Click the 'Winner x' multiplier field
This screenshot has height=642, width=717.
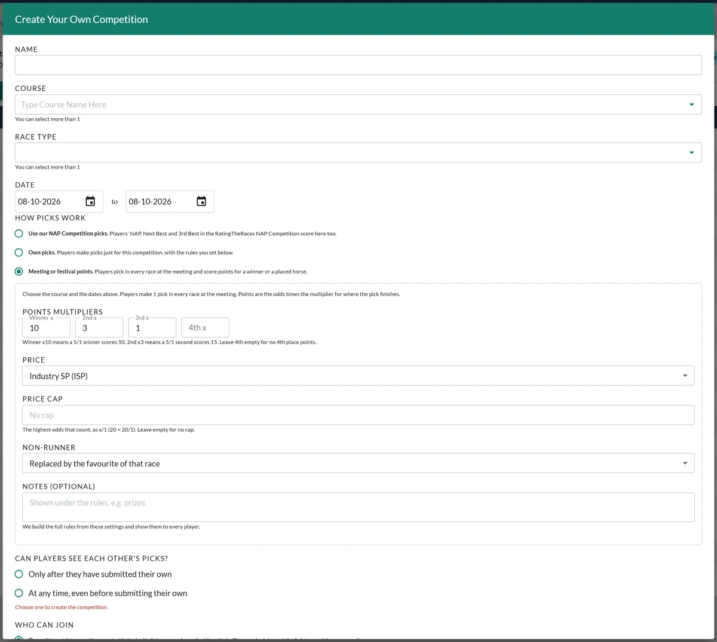coord(47,328)
